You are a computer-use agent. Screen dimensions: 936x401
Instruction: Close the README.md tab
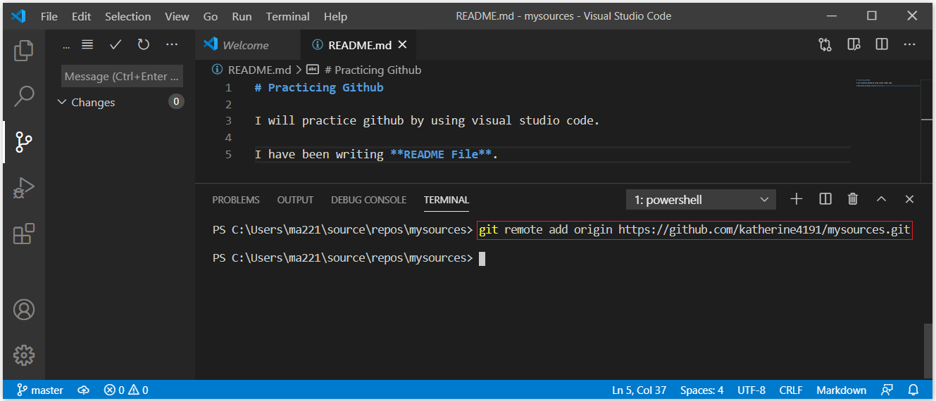coord(403,44)
